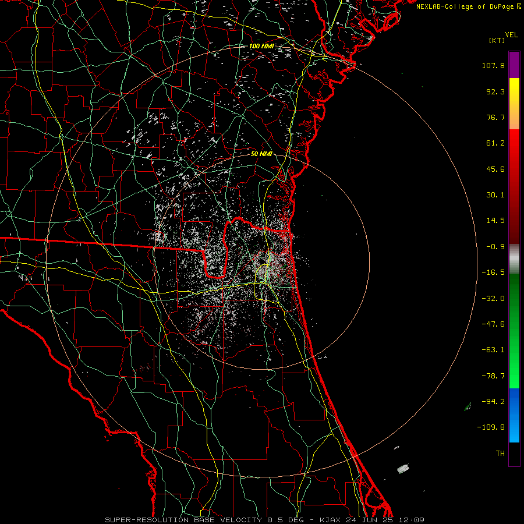Viewport: 524px width, 524px height.
Task: Select the 76.7 legend value
Action: 495,117
